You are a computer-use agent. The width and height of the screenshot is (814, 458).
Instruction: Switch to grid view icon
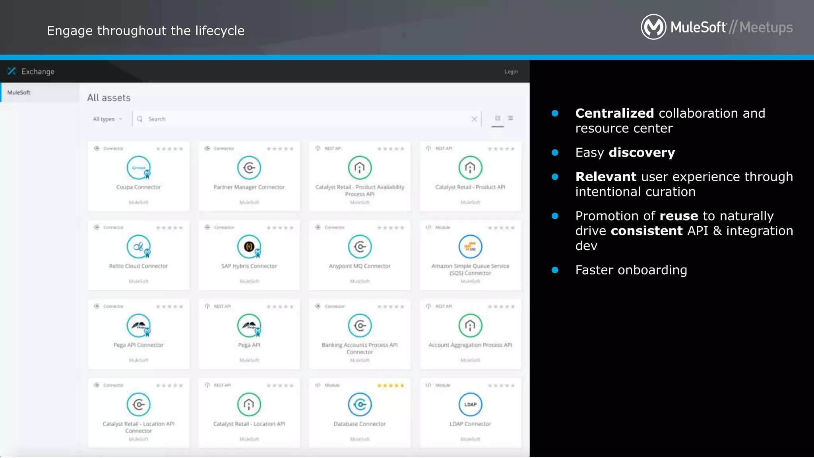[497, 118]
